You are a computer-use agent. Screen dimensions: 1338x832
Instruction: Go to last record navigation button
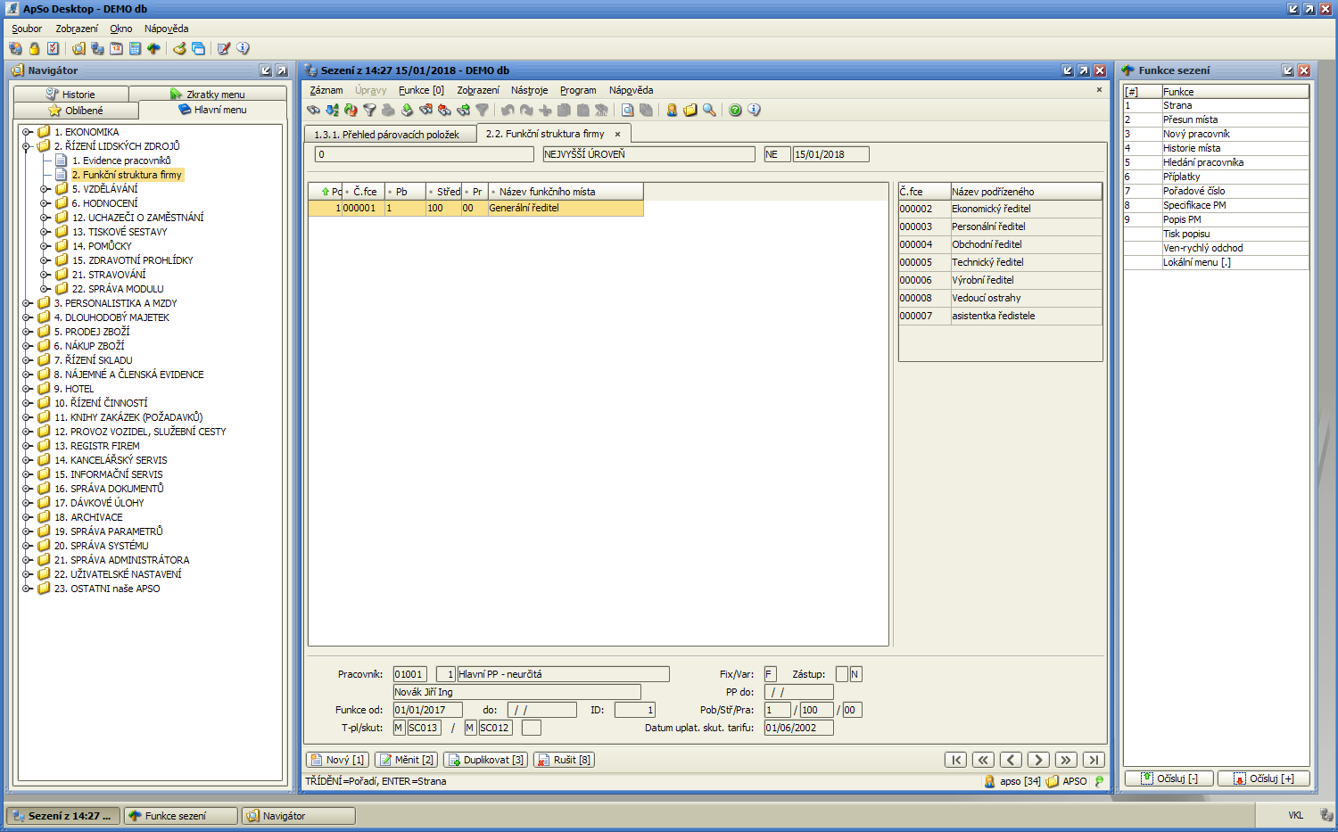(1094, 760)
